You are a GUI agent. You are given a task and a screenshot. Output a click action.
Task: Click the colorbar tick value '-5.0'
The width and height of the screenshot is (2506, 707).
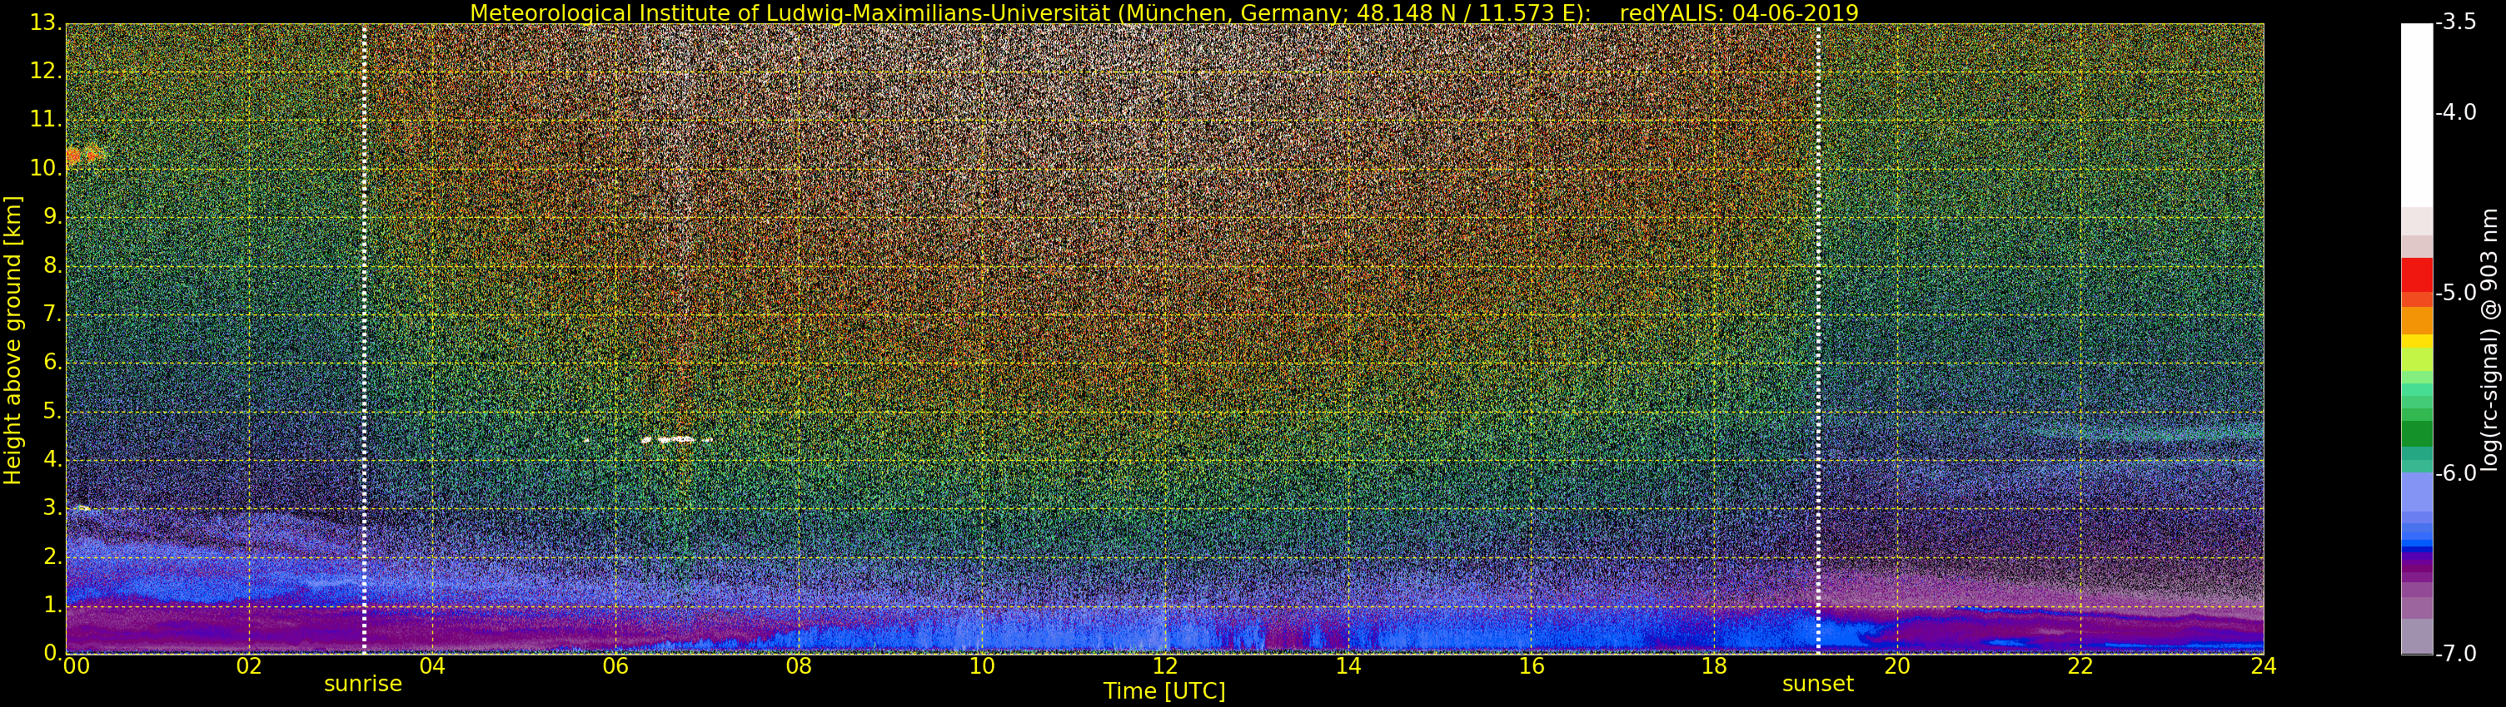(x=2458, y=294)
